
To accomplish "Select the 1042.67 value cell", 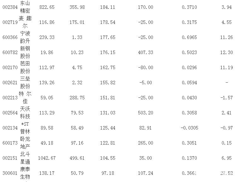I will [x=46, y=158].
